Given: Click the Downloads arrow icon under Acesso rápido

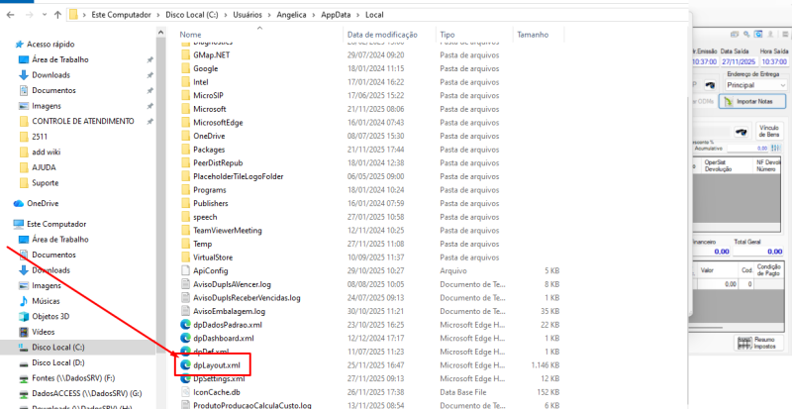Looking at the screenshot, I should click(x=23, y=75).
